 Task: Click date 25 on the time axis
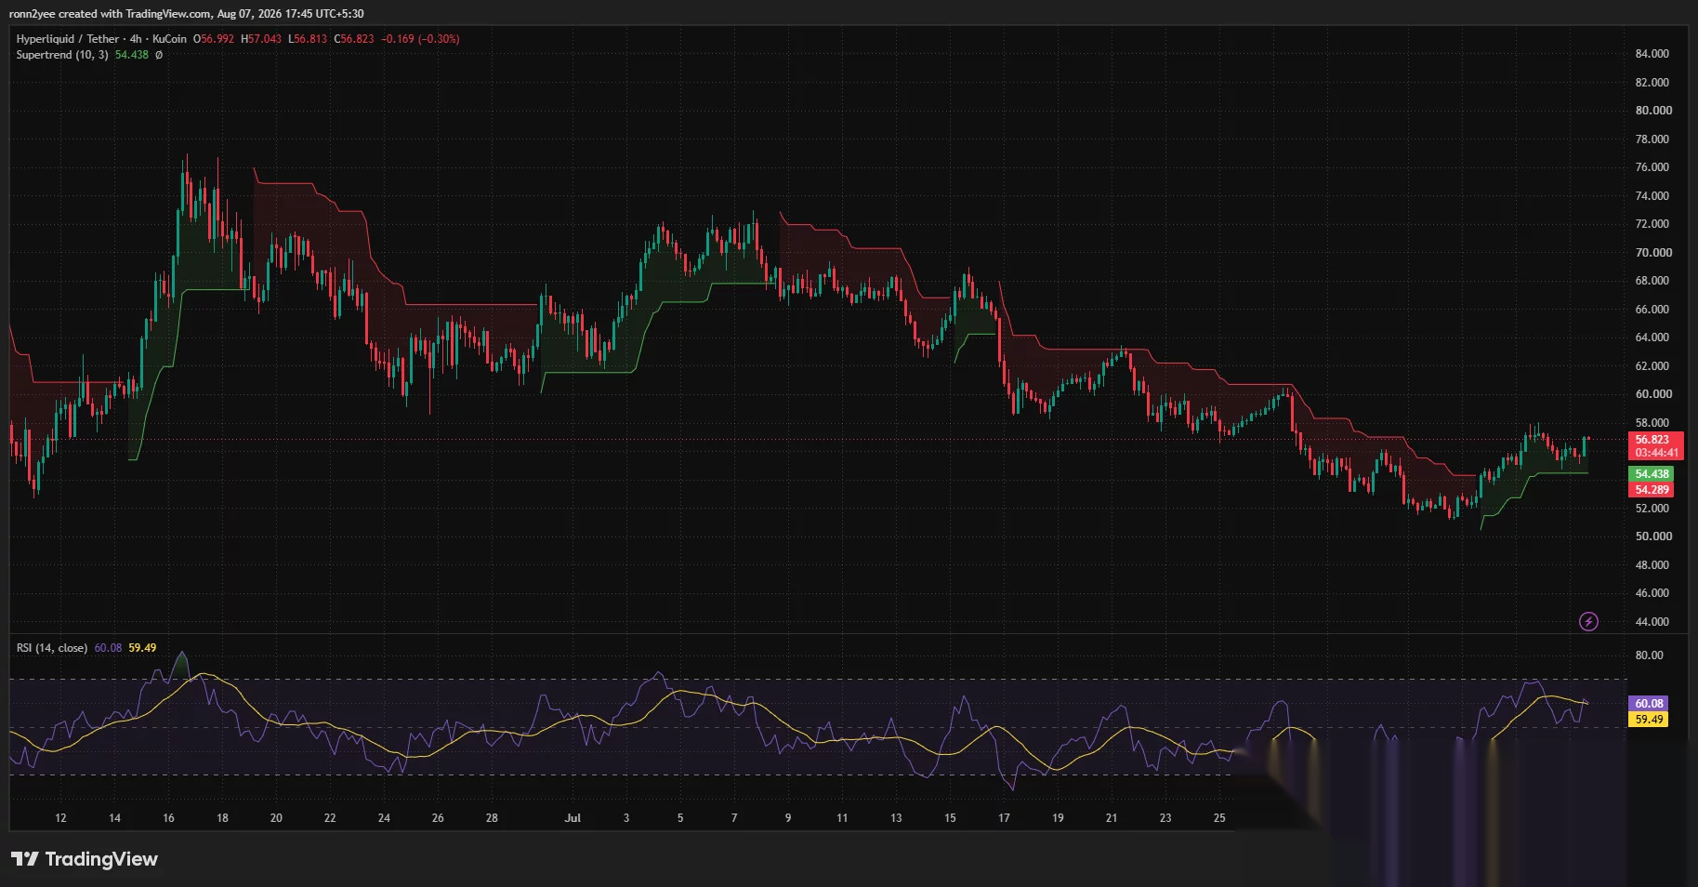click(1219, 818)
